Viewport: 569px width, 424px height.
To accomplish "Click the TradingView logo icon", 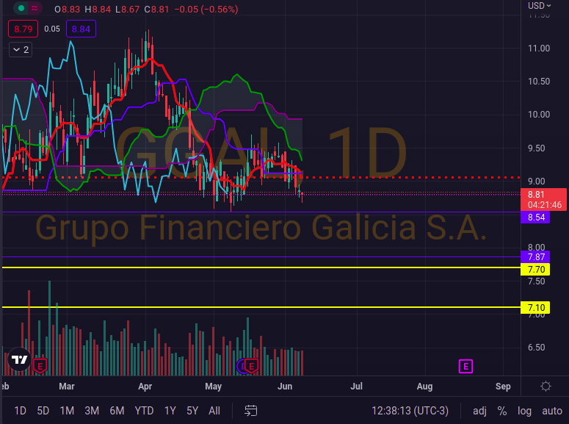I will (19, 360).
